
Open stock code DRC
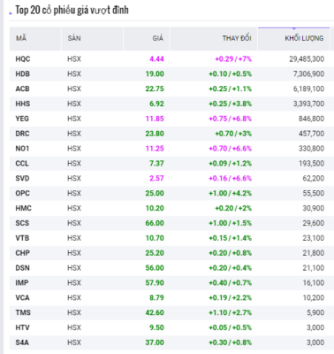coord(22,134)
